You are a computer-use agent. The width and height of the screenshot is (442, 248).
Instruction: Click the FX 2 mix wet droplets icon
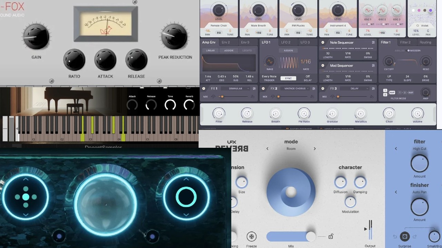[x=312, y=97]
